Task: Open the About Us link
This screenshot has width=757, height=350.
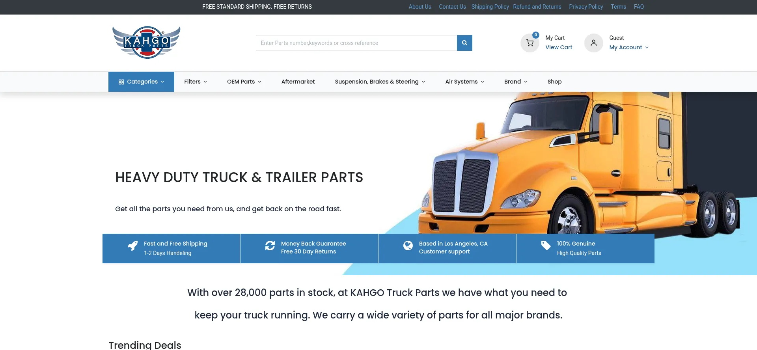Action: tap(420, 7)
